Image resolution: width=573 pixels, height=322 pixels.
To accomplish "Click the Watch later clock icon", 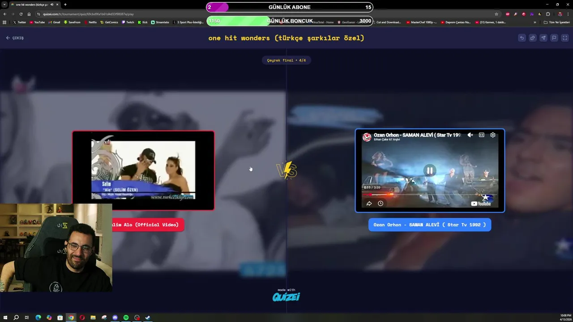I will 380,203.
